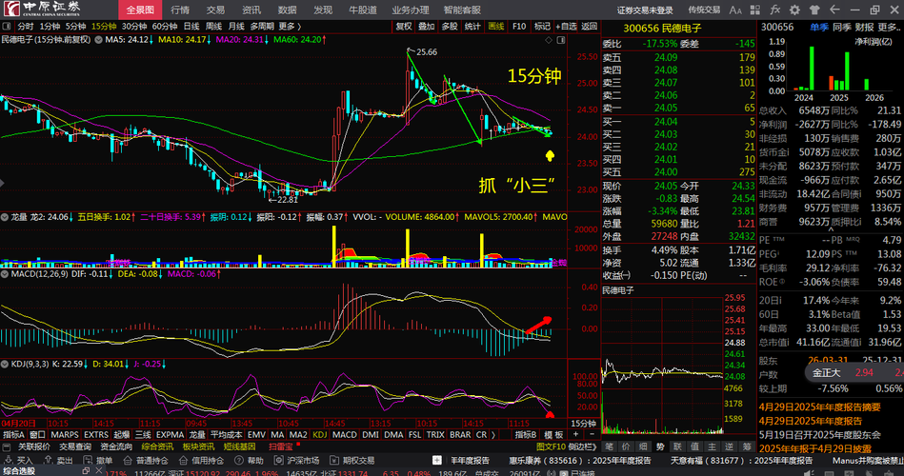Click the 买入 buy icon button

pos(18,461)
